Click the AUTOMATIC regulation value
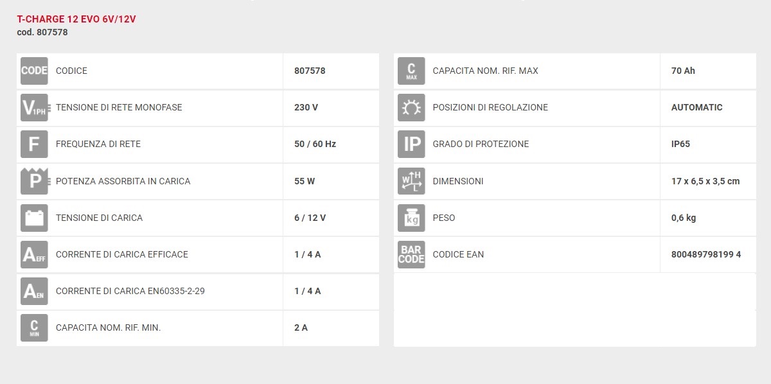The image size is (771, 384). coord(696,107)
